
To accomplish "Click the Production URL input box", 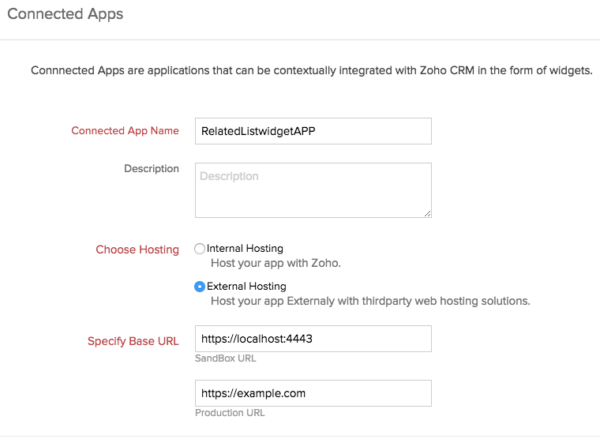I will (313, 393).
